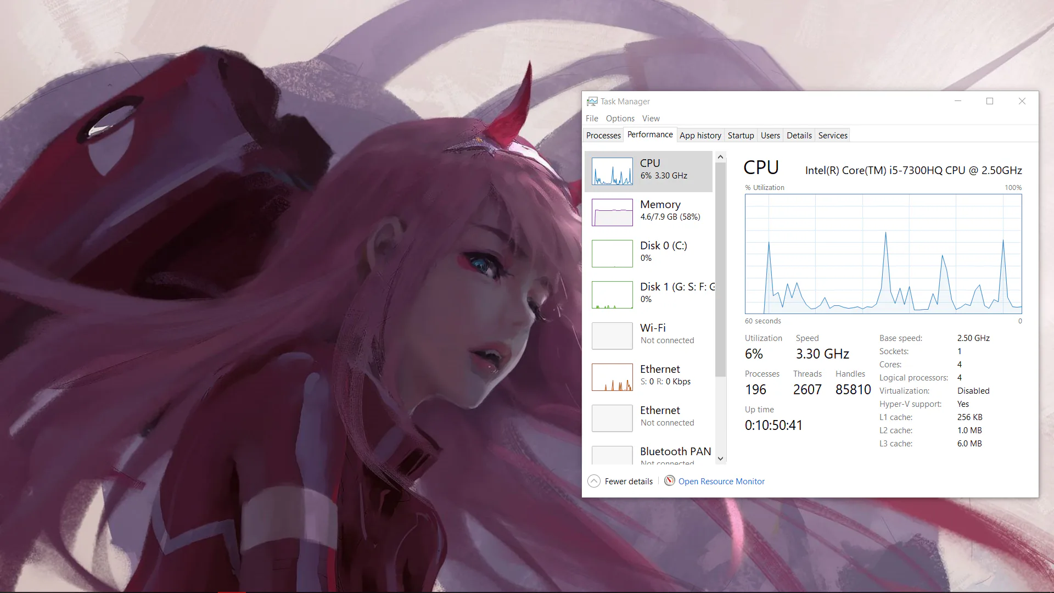Switch to the Performance tab
The width and height of the screenshot is (1054, 593).
(650, 135)
